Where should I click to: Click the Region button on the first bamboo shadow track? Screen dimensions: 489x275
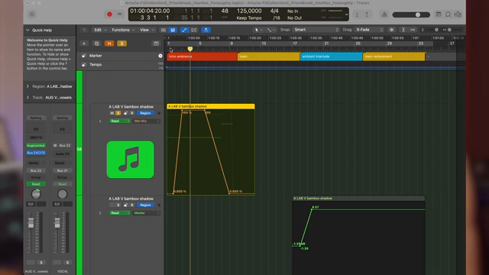coord(145,113)
